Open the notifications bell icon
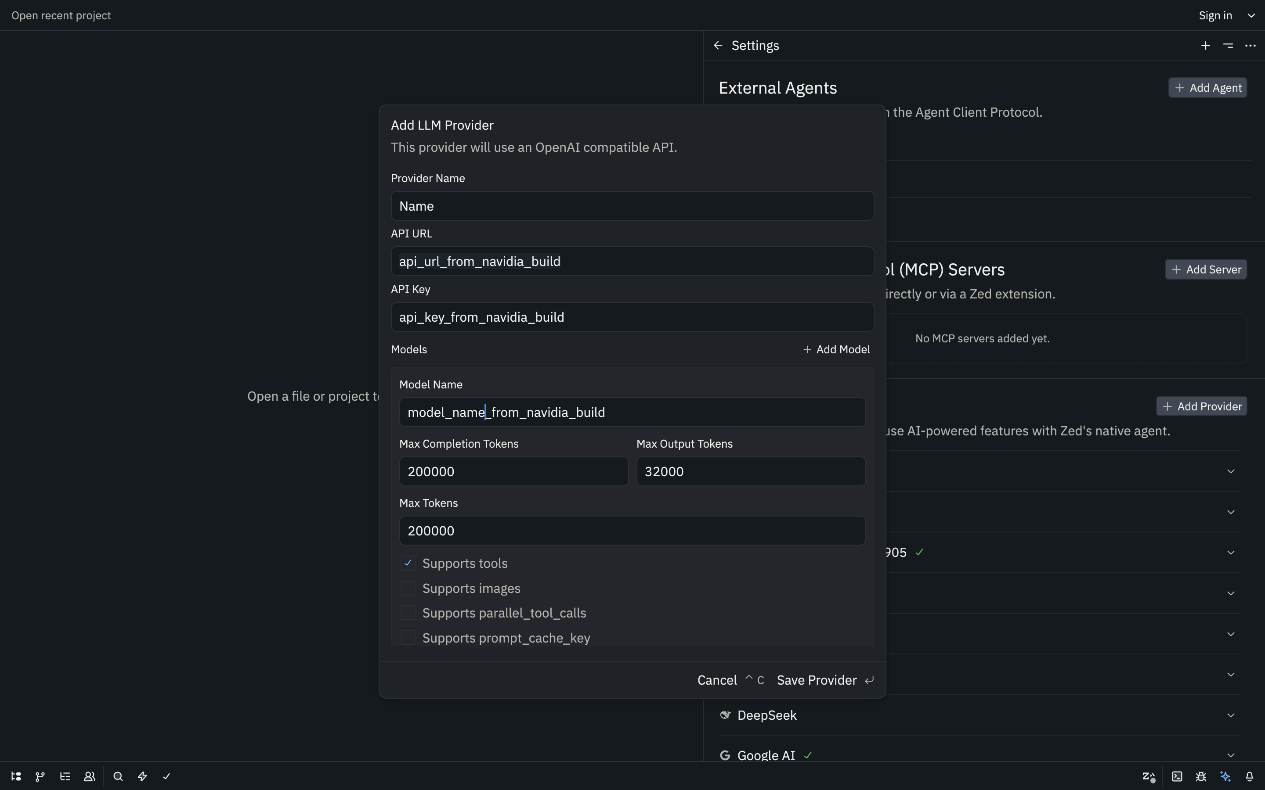 click(x=1250, y=777)
